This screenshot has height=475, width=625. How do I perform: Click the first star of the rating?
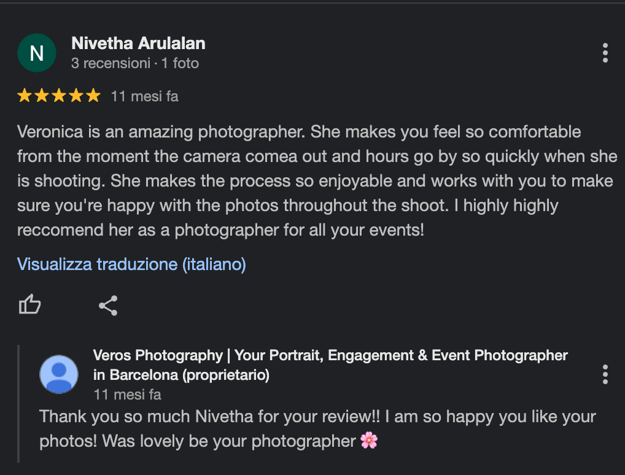pos(25,96)
